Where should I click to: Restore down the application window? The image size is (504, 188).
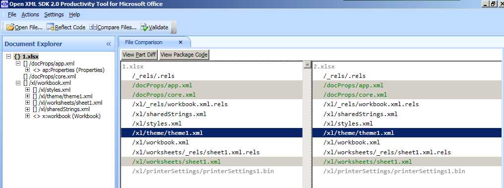(493, 4)
